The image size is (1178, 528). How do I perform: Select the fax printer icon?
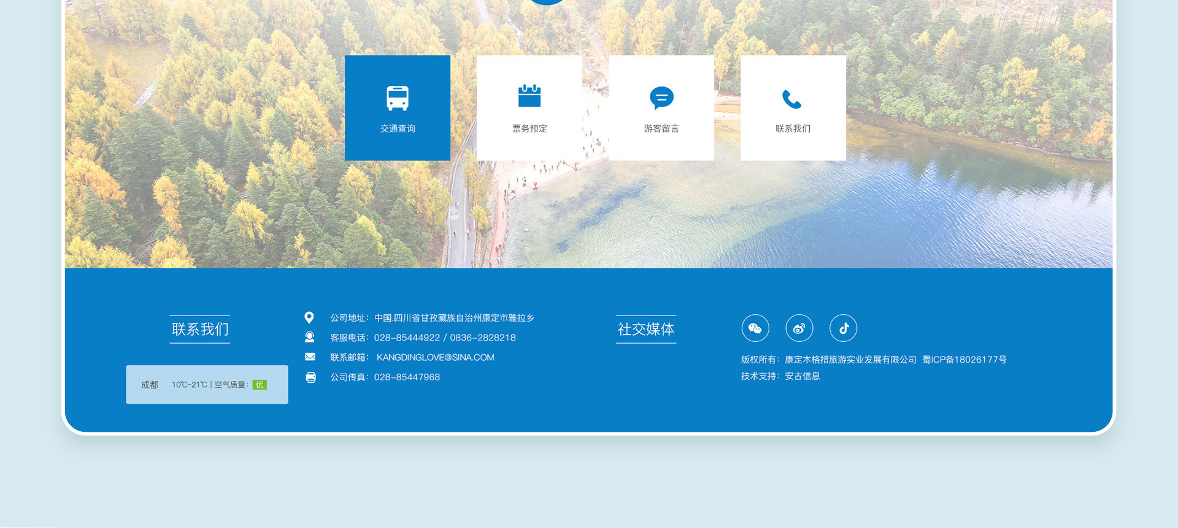311,377
